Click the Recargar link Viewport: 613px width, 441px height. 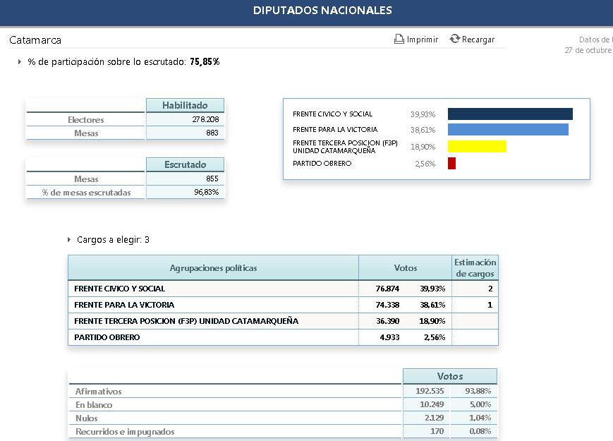478,40
